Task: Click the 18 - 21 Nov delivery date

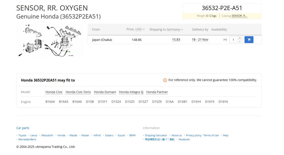Action: [x=200, y=40]
